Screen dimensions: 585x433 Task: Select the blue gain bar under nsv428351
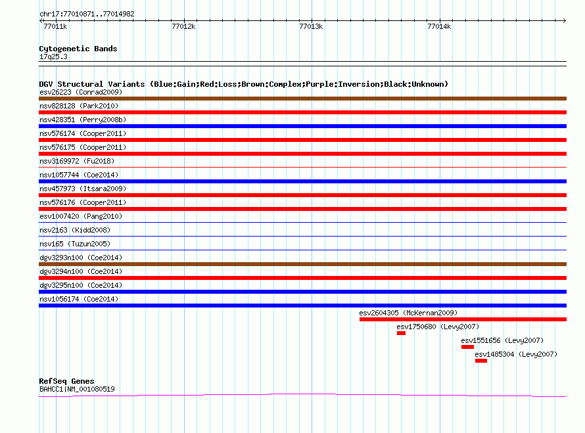click(x=302, y=126)
